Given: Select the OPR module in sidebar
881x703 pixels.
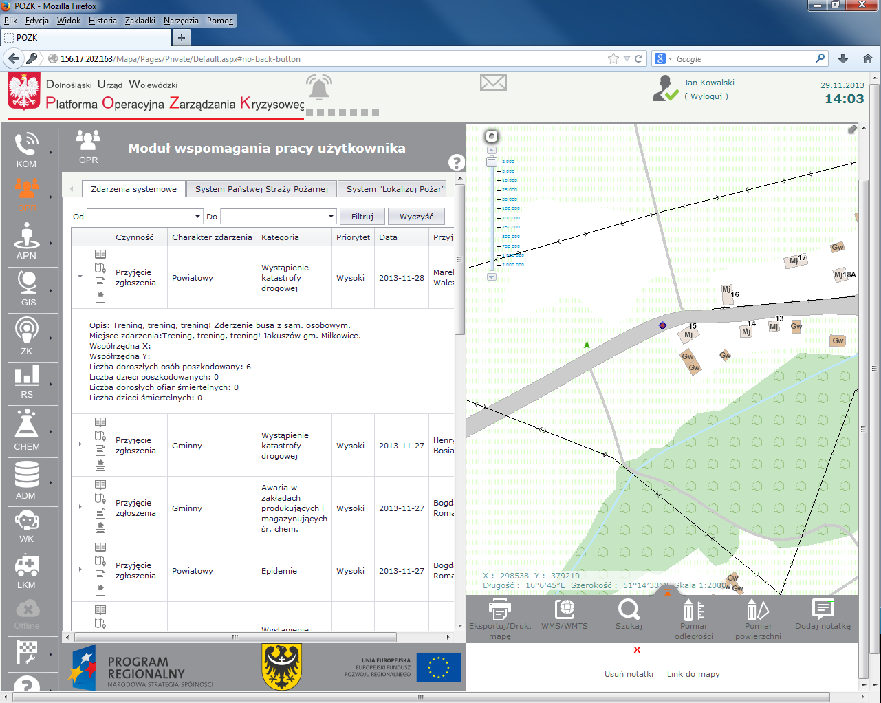Looking at the screenshot, I should coord(27,193).
